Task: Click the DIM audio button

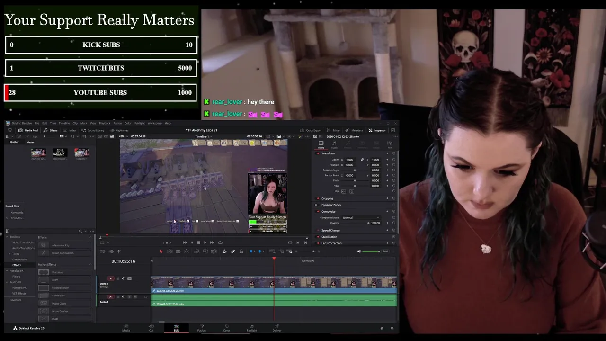Action: pos(385,251)
